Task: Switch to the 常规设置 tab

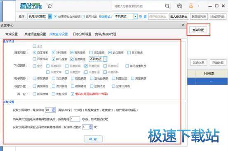Action: coord(12,34)
